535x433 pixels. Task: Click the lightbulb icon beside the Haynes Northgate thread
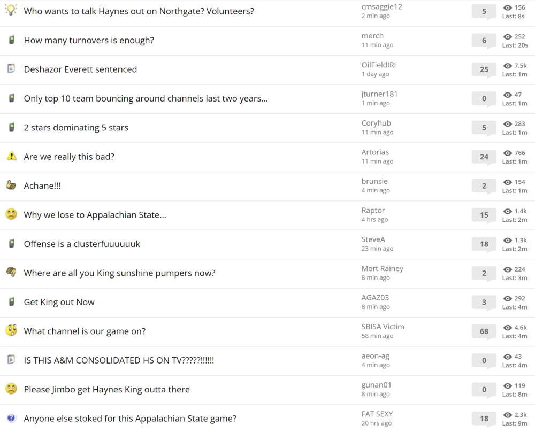pos(11,10)
